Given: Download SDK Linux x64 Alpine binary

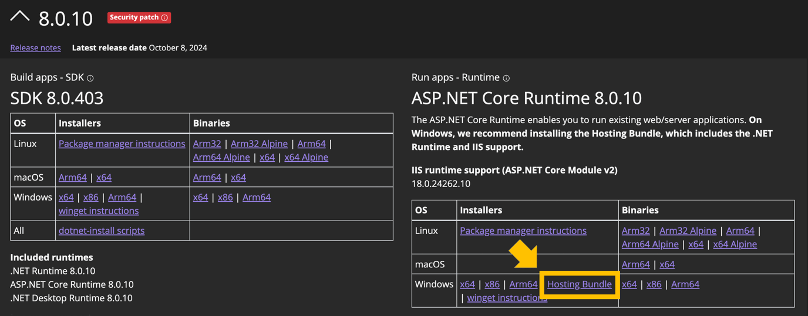Looking at the screenshot, I should click(x=306, y=157).
